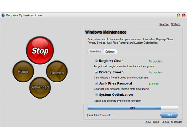
Task: Click the 81% progress bar
Action: click(x=133, y=108)
